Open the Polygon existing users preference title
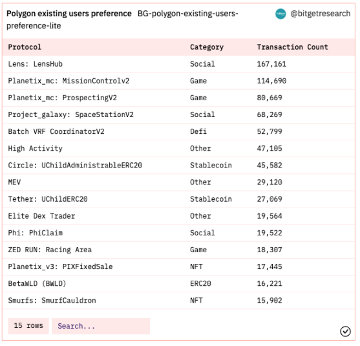This screenshot has height=346, width=360. [70, 14]
